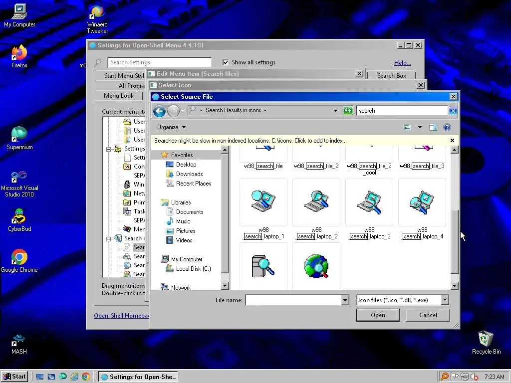Click the Start button

tap(14, 377)
